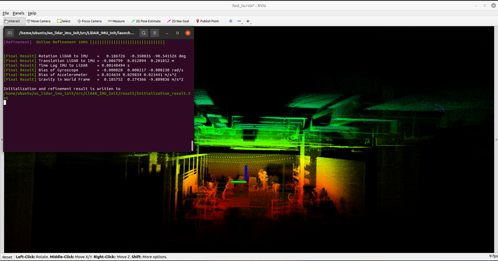Minimize the RViz window
The height and width of the screenshot is (261, 498).
[x=476, y=6]
